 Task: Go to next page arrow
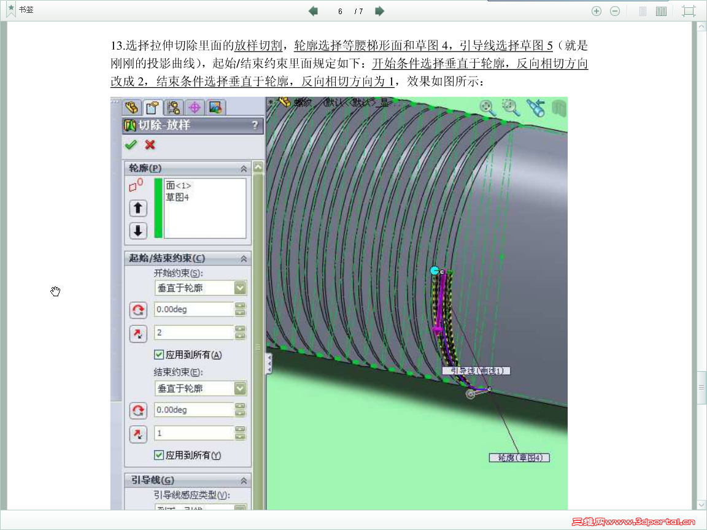[x=380, y=11]
